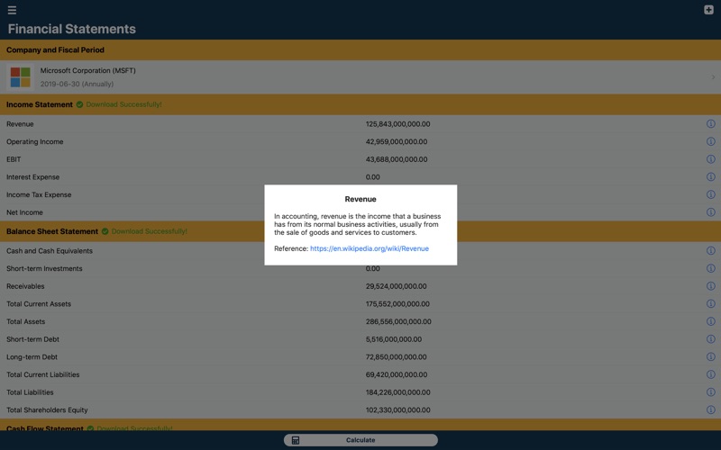Click the Total Assets value 286,556,000,000.00
The image size is (721, 450).
(398, 321)
